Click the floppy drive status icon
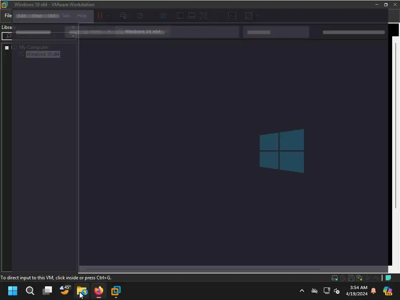Image resolution: width=400 pixels, height=300 pixels. (x=351, y=278)
